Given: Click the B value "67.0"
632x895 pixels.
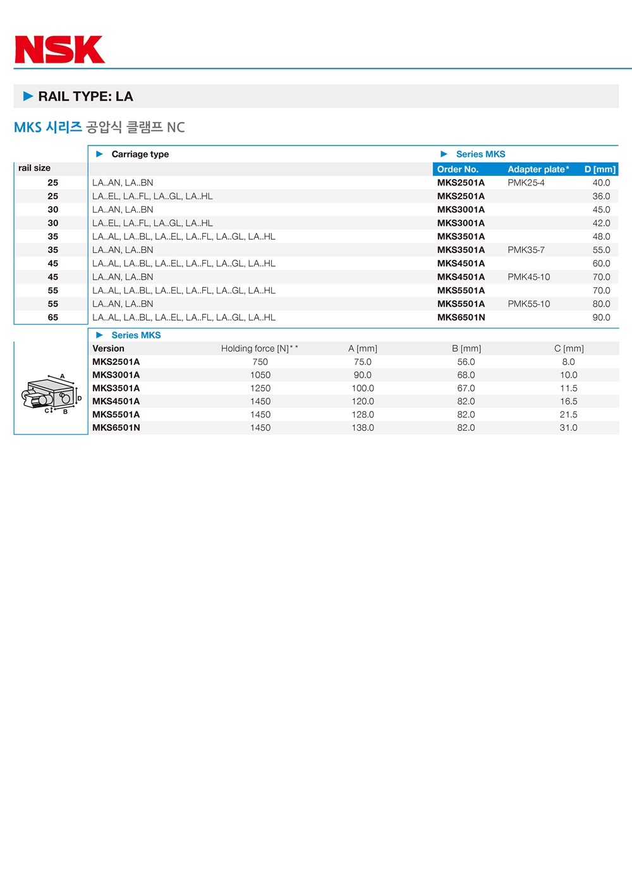Looking at the screenshot, I should point(466,388).
